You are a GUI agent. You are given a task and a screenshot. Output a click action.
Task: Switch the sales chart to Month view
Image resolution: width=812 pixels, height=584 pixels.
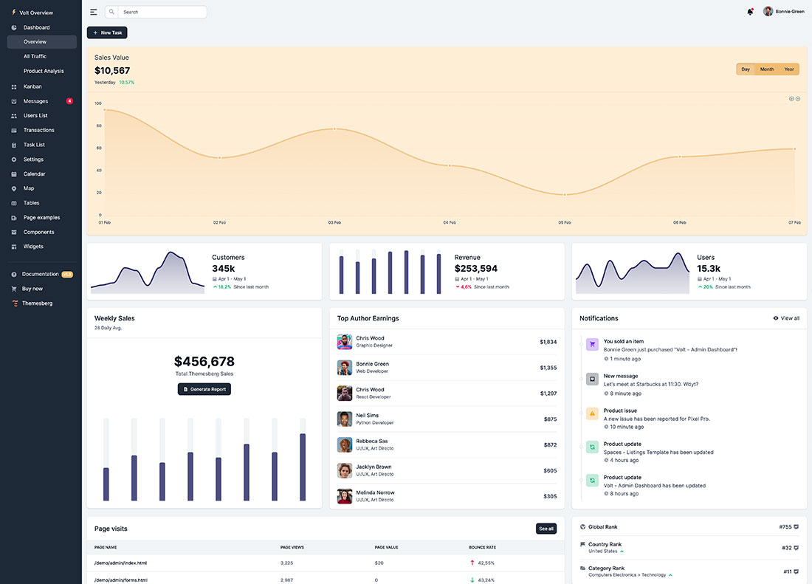[x=766, y=69]
